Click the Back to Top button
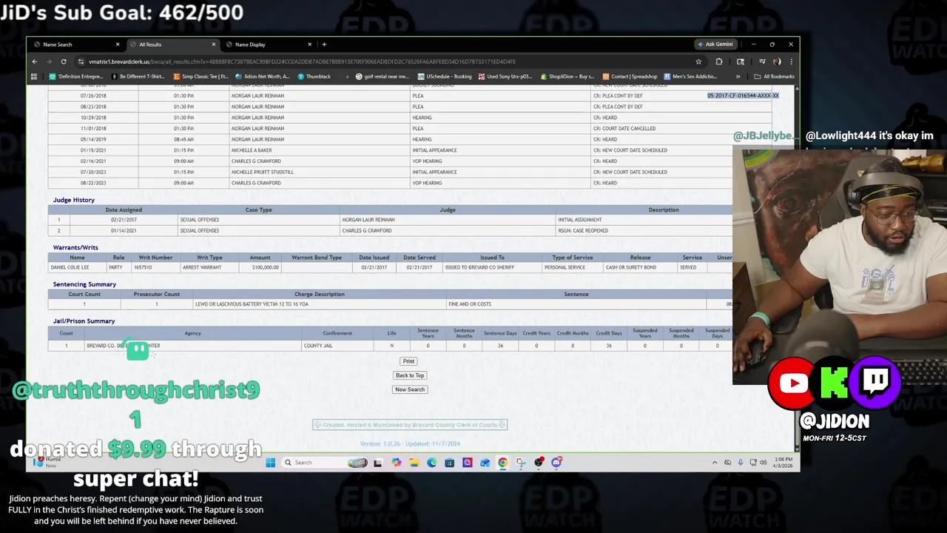This screenshot has height=533, width=947. [410, 375]
